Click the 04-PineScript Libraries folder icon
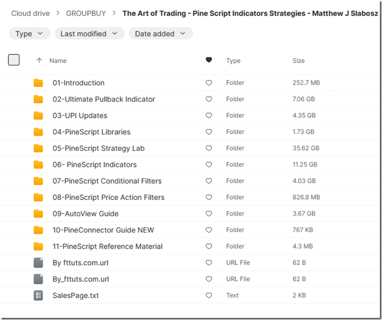Screen dimensions: 382x320 pyautogui.click(x=38, y=132)
